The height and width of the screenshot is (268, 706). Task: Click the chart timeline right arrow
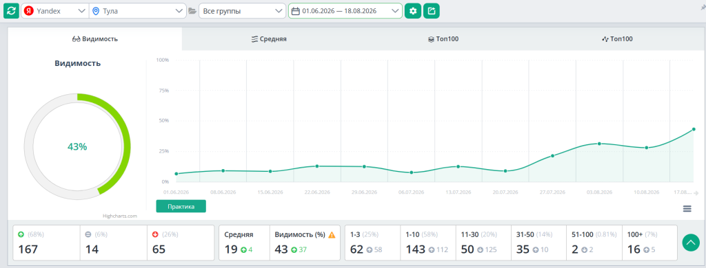(696, 193)
